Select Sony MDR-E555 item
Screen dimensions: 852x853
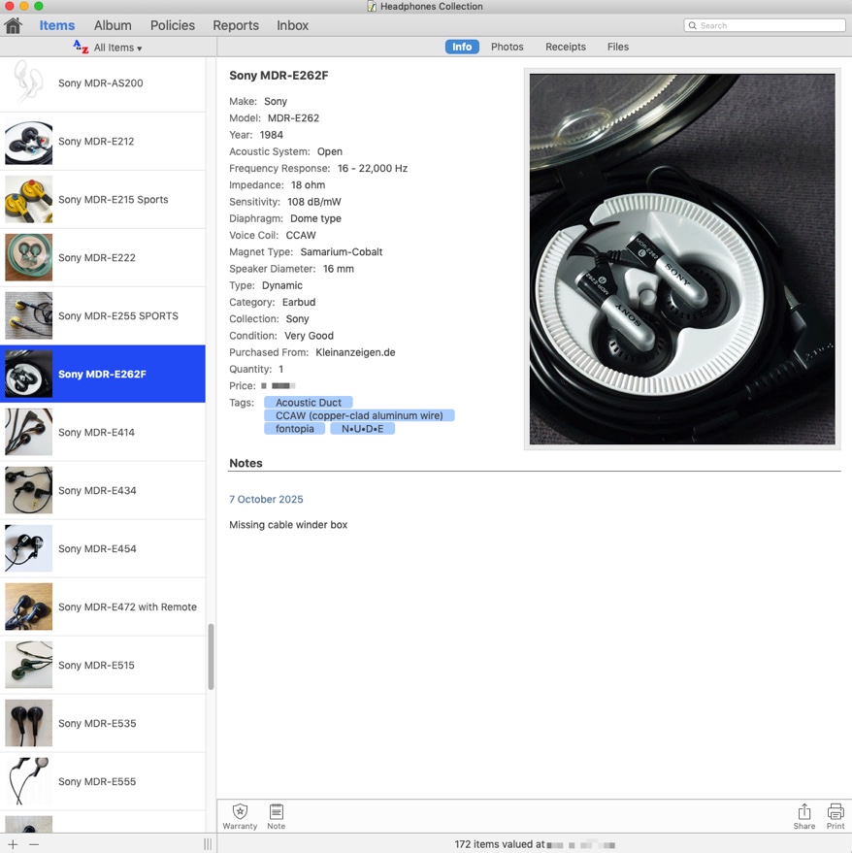(x=103, y=782)
